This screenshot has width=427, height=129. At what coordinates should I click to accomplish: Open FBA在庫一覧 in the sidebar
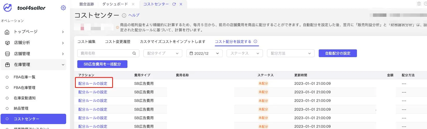pos(25,77)
